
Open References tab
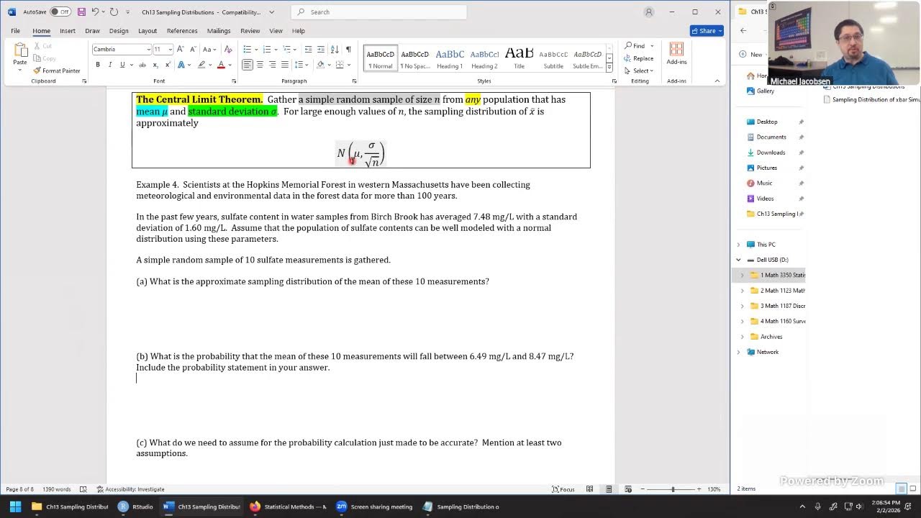click(x=182, y=31)
